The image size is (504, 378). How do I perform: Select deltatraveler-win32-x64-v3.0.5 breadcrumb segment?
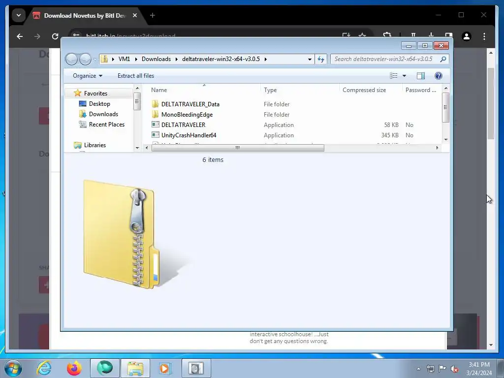click(x=221, y=59)
